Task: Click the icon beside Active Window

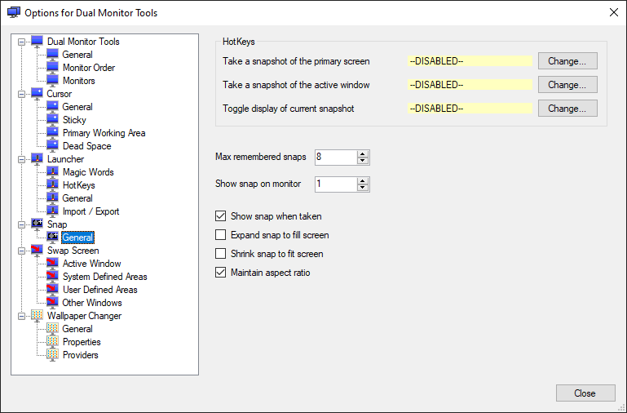Action: pos(52,264)
